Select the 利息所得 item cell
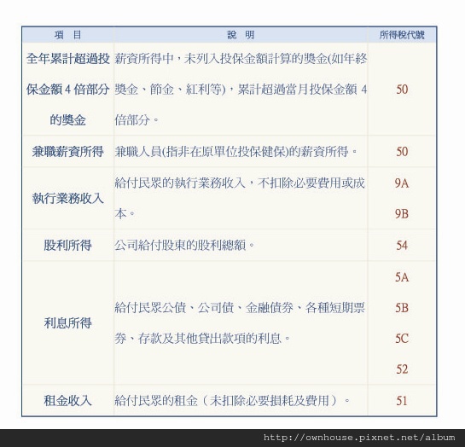 coord(68,322)
